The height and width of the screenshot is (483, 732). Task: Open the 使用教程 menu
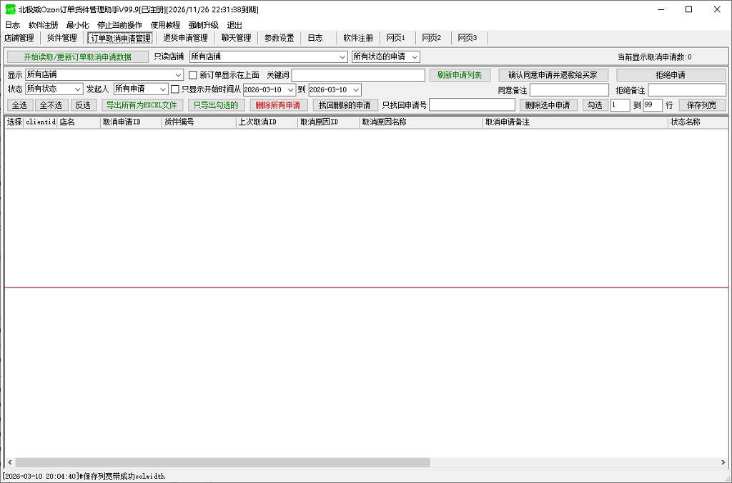click(x=165, y=25)
